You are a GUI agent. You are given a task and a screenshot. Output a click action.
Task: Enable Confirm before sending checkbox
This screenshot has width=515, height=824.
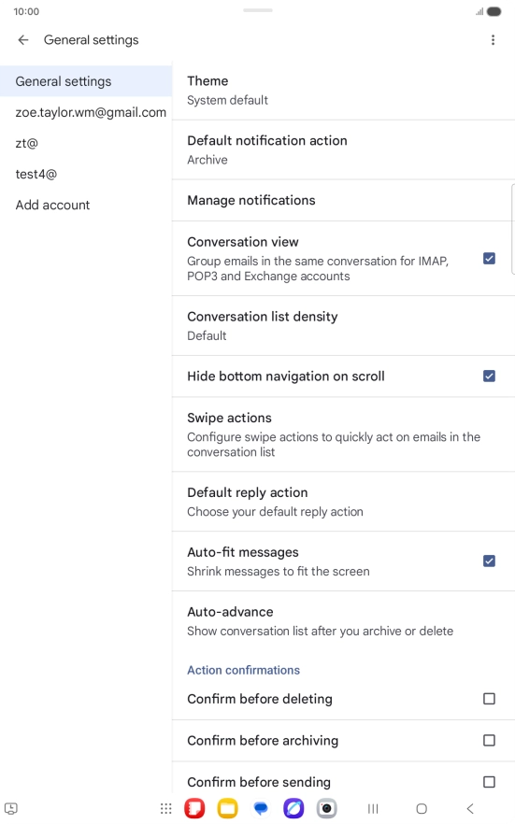(489, 781)
